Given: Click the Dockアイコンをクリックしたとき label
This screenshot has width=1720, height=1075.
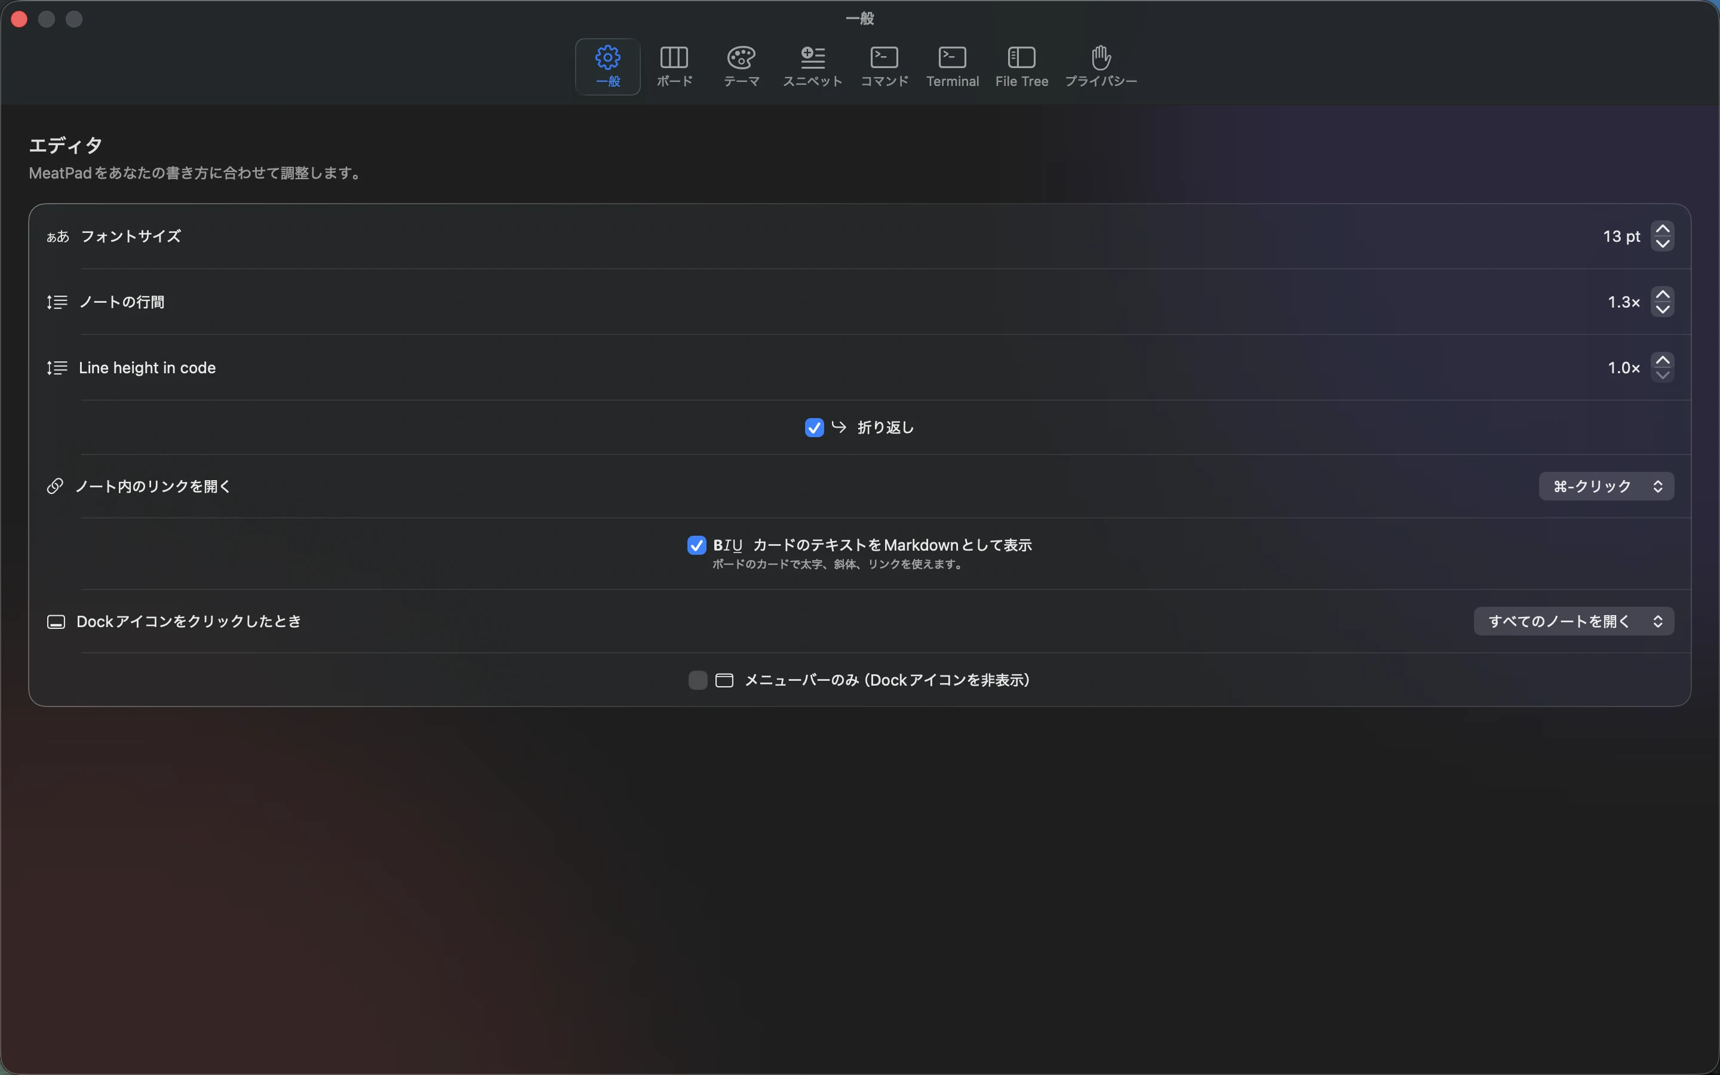Looking at the screenshot, I should (189, 621).
